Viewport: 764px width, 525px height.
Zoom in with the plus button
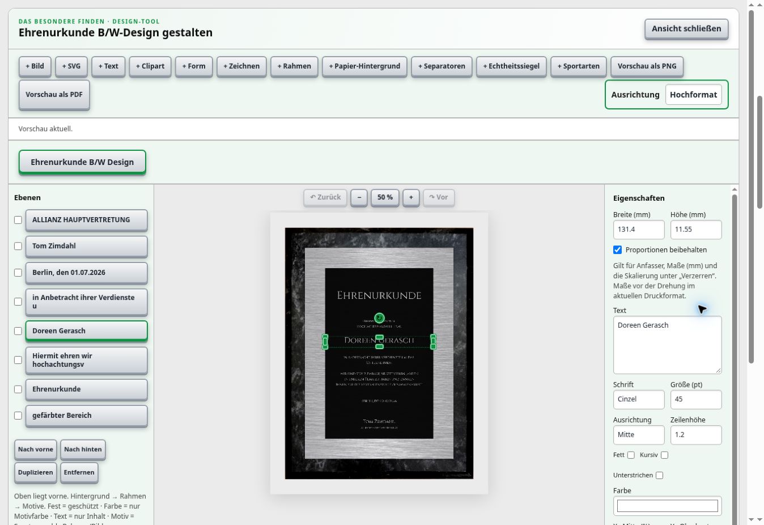(411, 197)
